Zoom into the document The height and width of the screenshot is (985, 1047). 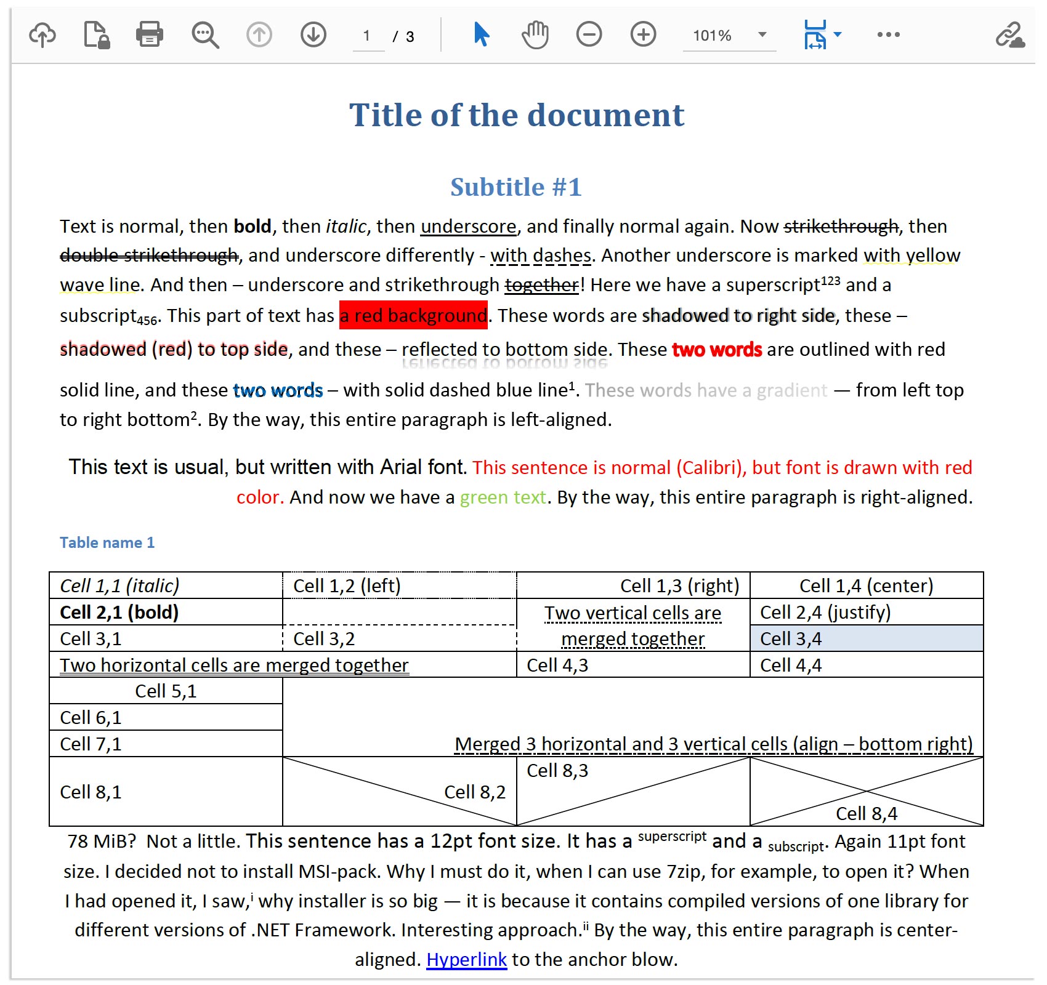click(x=642, y=35)
